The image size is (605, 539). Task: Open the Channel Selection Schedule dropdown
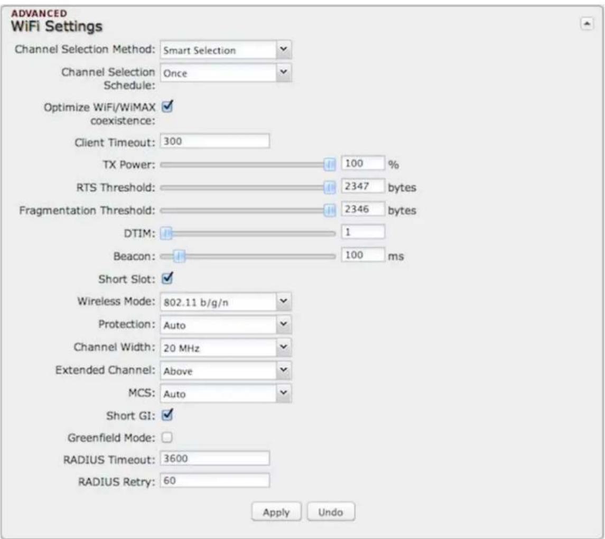pos(226,72)
